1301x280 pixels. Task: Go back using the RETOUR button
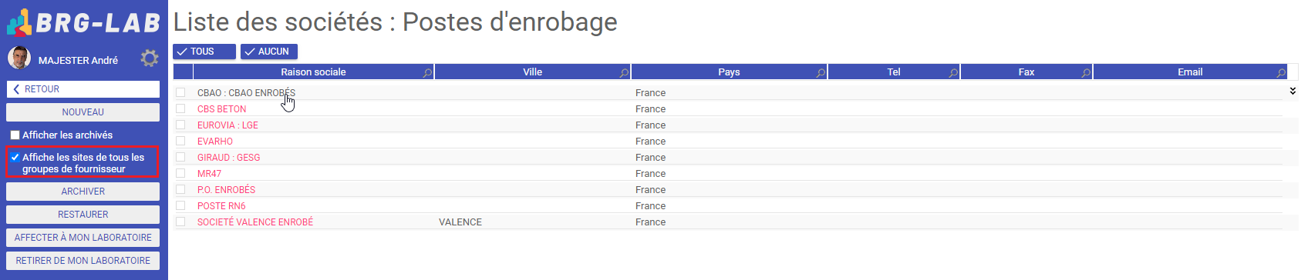pyautogui.click(x=83, y=89)
